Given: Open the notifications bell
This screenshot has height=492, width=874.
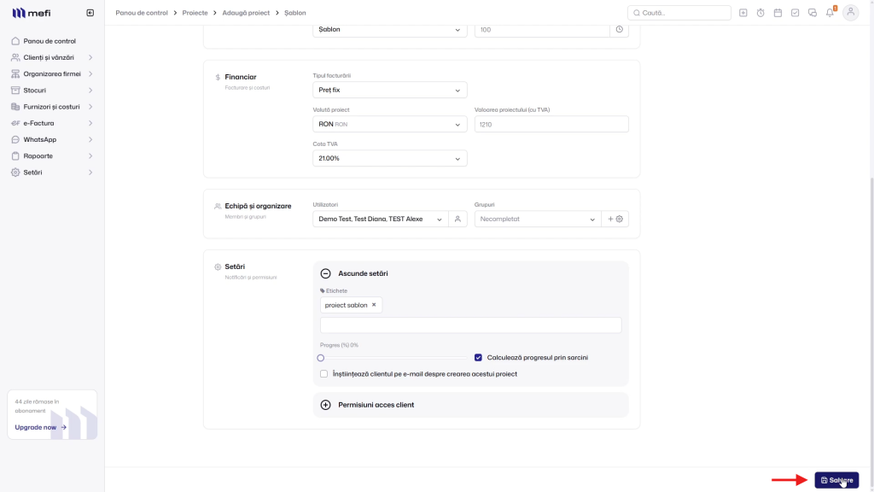Looking at the screenshot, I should pyautogui.click(x=830, y=12).
